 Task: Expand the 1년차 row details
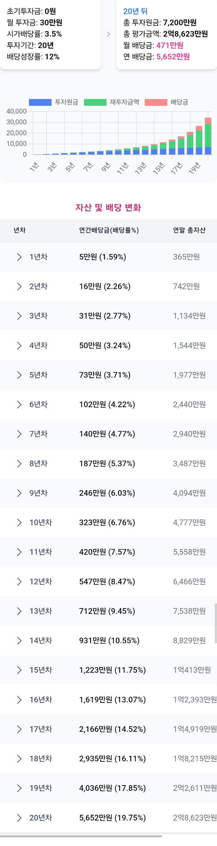(19, 257)
